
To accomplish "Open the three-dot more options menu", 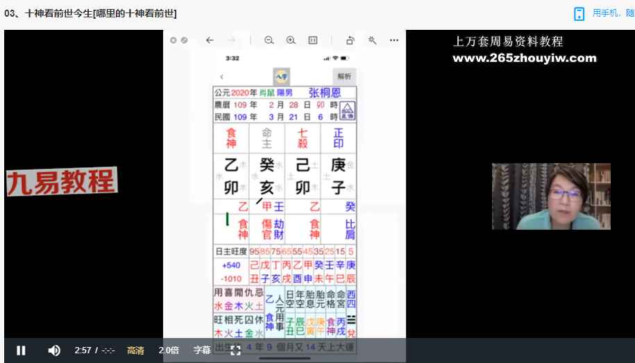I will (x=394, y=40).
